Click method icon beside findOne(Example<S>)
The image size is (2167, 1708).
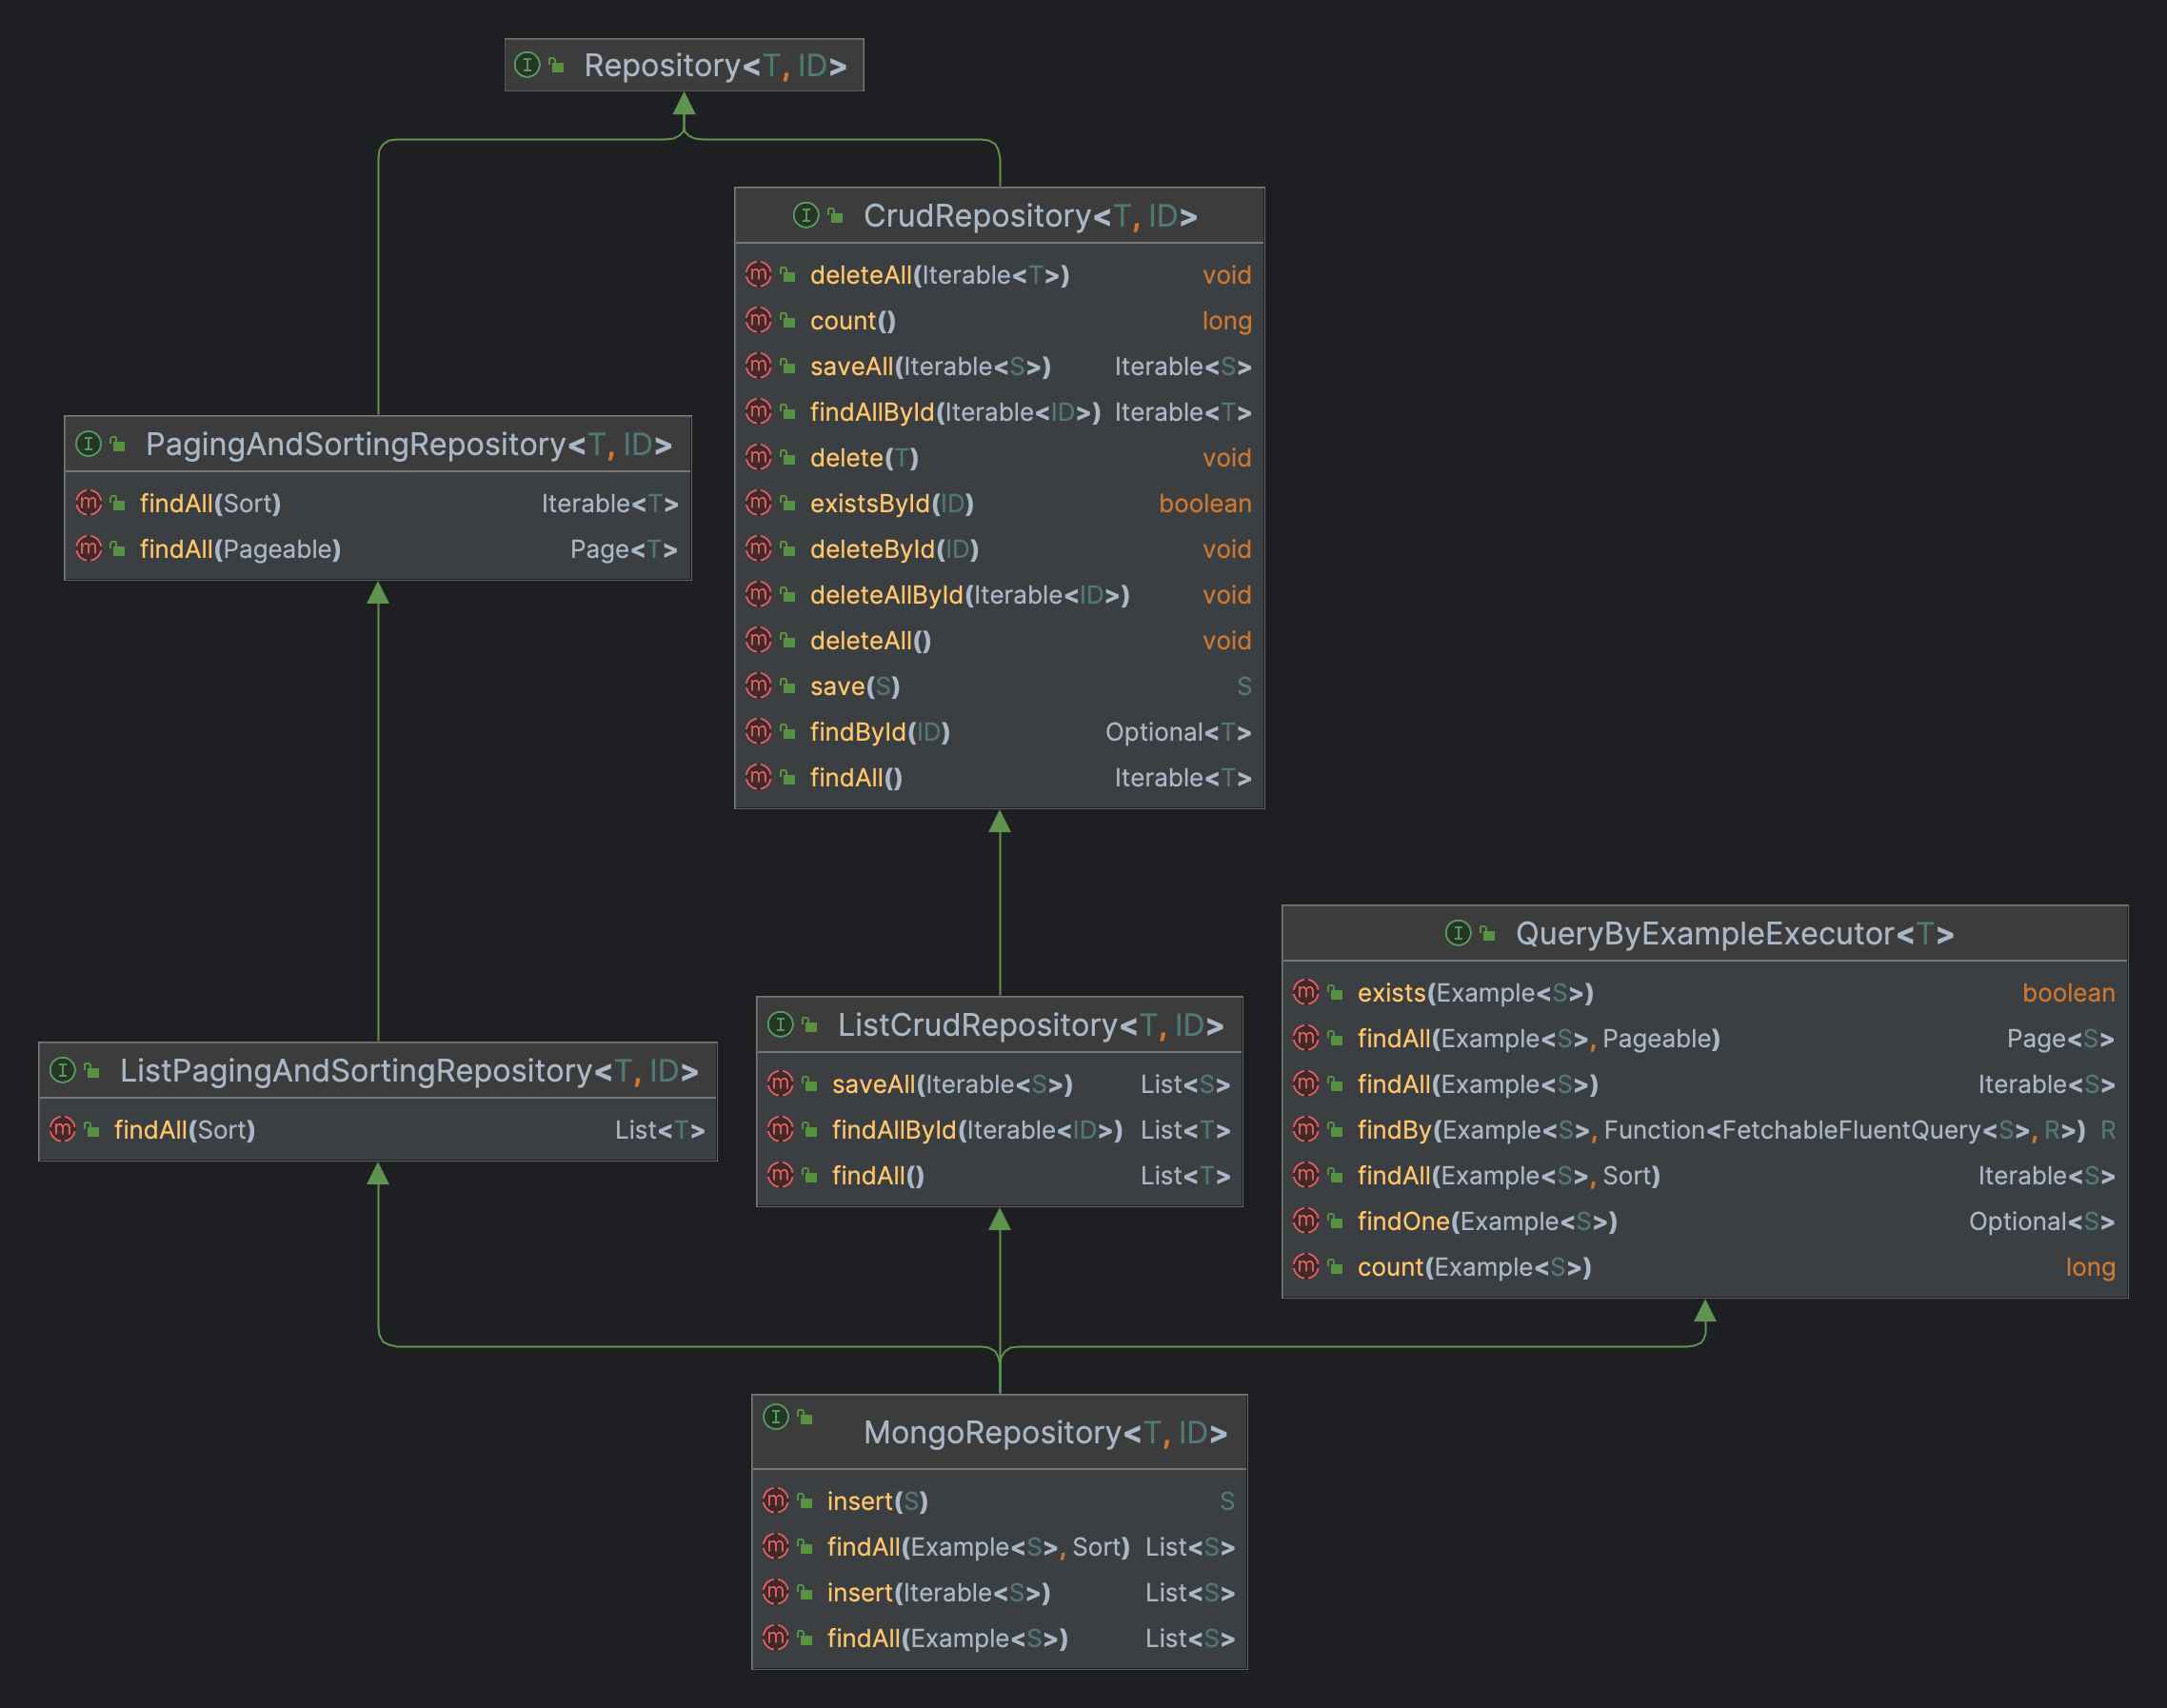pos(1306,1220)
